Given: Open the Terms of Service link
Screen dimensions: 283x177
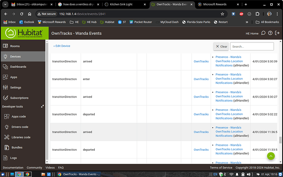Looking at the screenshot, I should click(x=221, y=168).
